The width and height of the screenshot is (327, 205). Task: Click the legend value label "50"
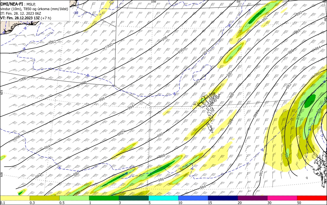point(299,203)
